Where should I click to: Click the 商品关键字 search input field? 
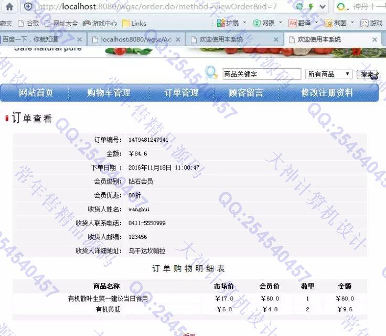261,74
